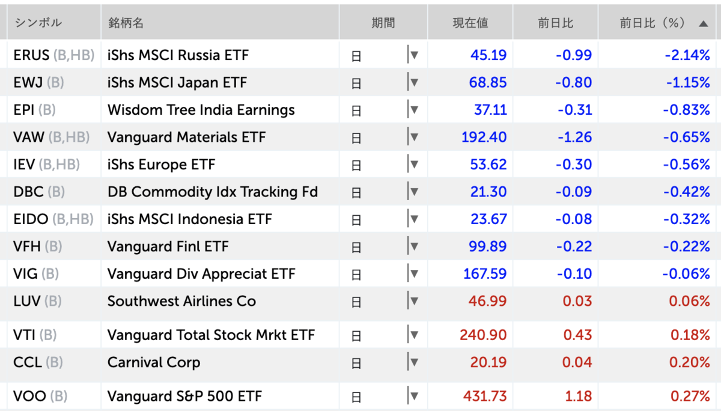Open the period dropdown for DBC row
The width and height of the screenshot is (721, 411).
pos(414,191)
